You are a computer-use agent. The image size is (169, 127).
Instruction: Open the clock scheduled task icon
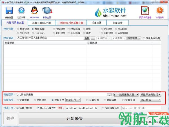160,10
